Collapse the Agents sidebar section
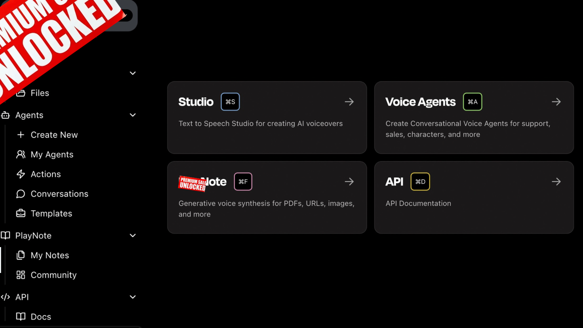Viewport: 583px width, 328px height. pyautogui.click(x=132, y=115)
